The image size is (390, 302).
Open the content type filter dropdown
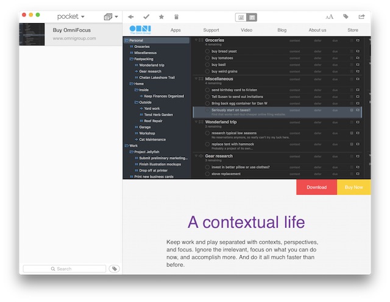coord(111,17)
